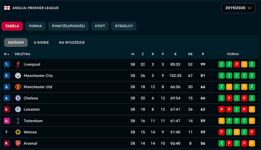Image resolution: width=261 pixels, height=150 pixels.
Task: Select the NA WYJEŹDZIE away filter
Action: tap(72, 42)
